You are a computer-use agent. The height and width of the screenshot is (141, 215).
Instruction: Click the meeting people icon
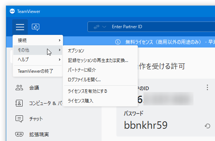(x=19, y=88)
